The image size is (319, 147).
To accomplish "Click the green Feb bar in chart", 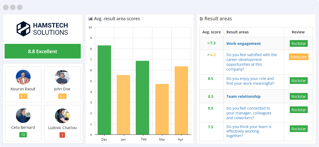I will click(x=142, y=98).
